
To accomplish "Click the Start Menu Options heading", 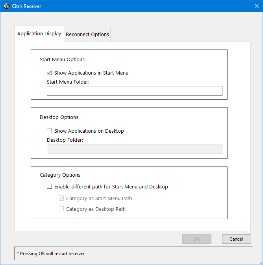I will [62, 60].
